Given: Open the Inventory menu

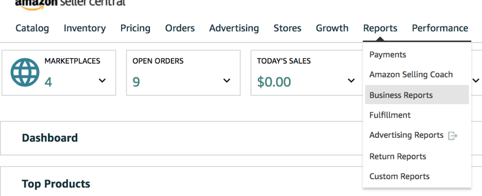Looking at the screenshot, I should pyautogui.click(x=85, y=28).
